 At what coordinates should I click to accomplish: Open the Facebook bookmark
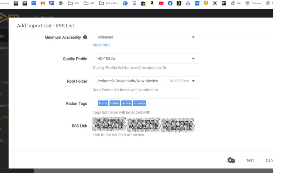point(170,3)
